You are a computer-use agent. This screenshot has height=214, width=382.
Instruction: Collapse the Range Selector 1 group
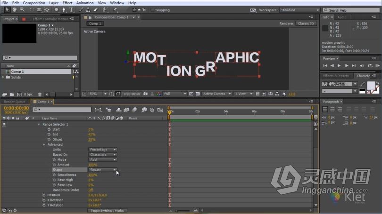point(39,124)
